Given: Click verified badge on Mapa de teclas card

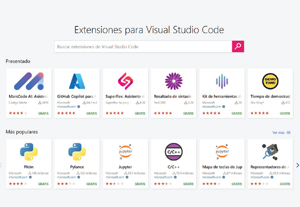Looking at the screenshot, I should (x=224, y=177).
